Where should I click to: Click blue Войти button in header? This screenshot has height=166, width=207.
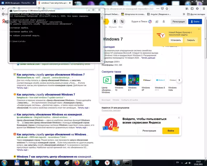pyautogui.click(x=195, y=22)
